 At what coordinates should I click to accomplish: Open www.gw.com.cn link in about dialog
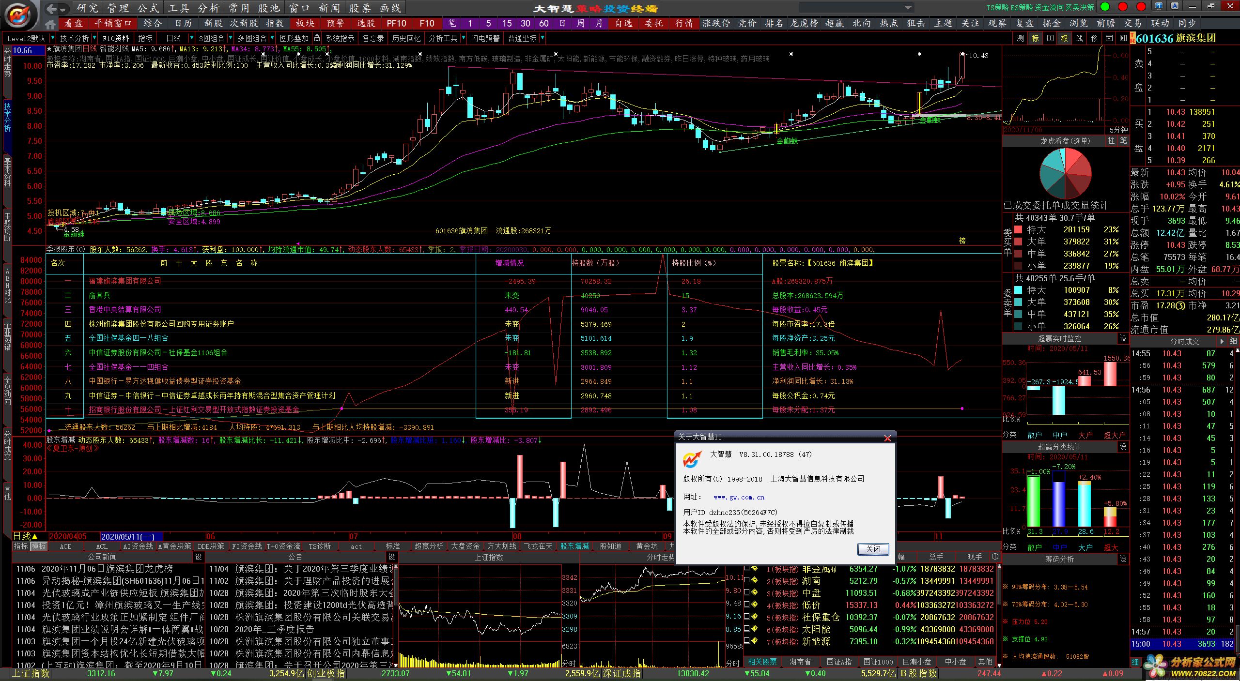click(739, 497)
